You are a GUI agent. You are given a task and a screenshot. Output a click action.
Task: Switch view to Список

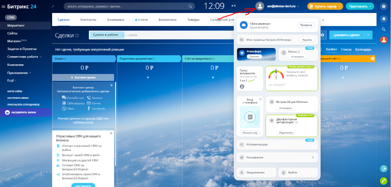(x=346, y=50)
